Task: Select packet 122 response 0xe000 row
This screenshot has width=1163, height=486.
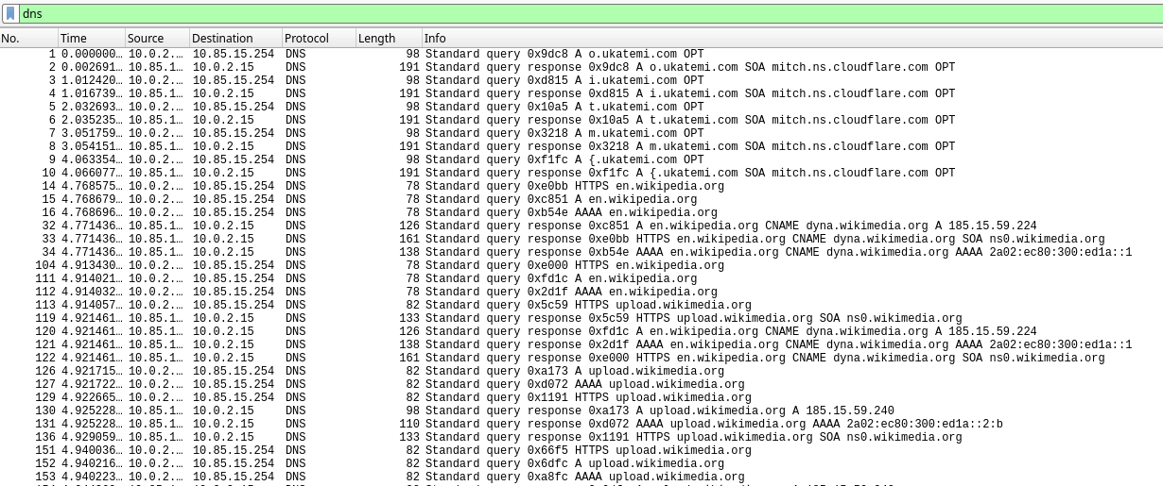Action: click(x=581, y=359)
